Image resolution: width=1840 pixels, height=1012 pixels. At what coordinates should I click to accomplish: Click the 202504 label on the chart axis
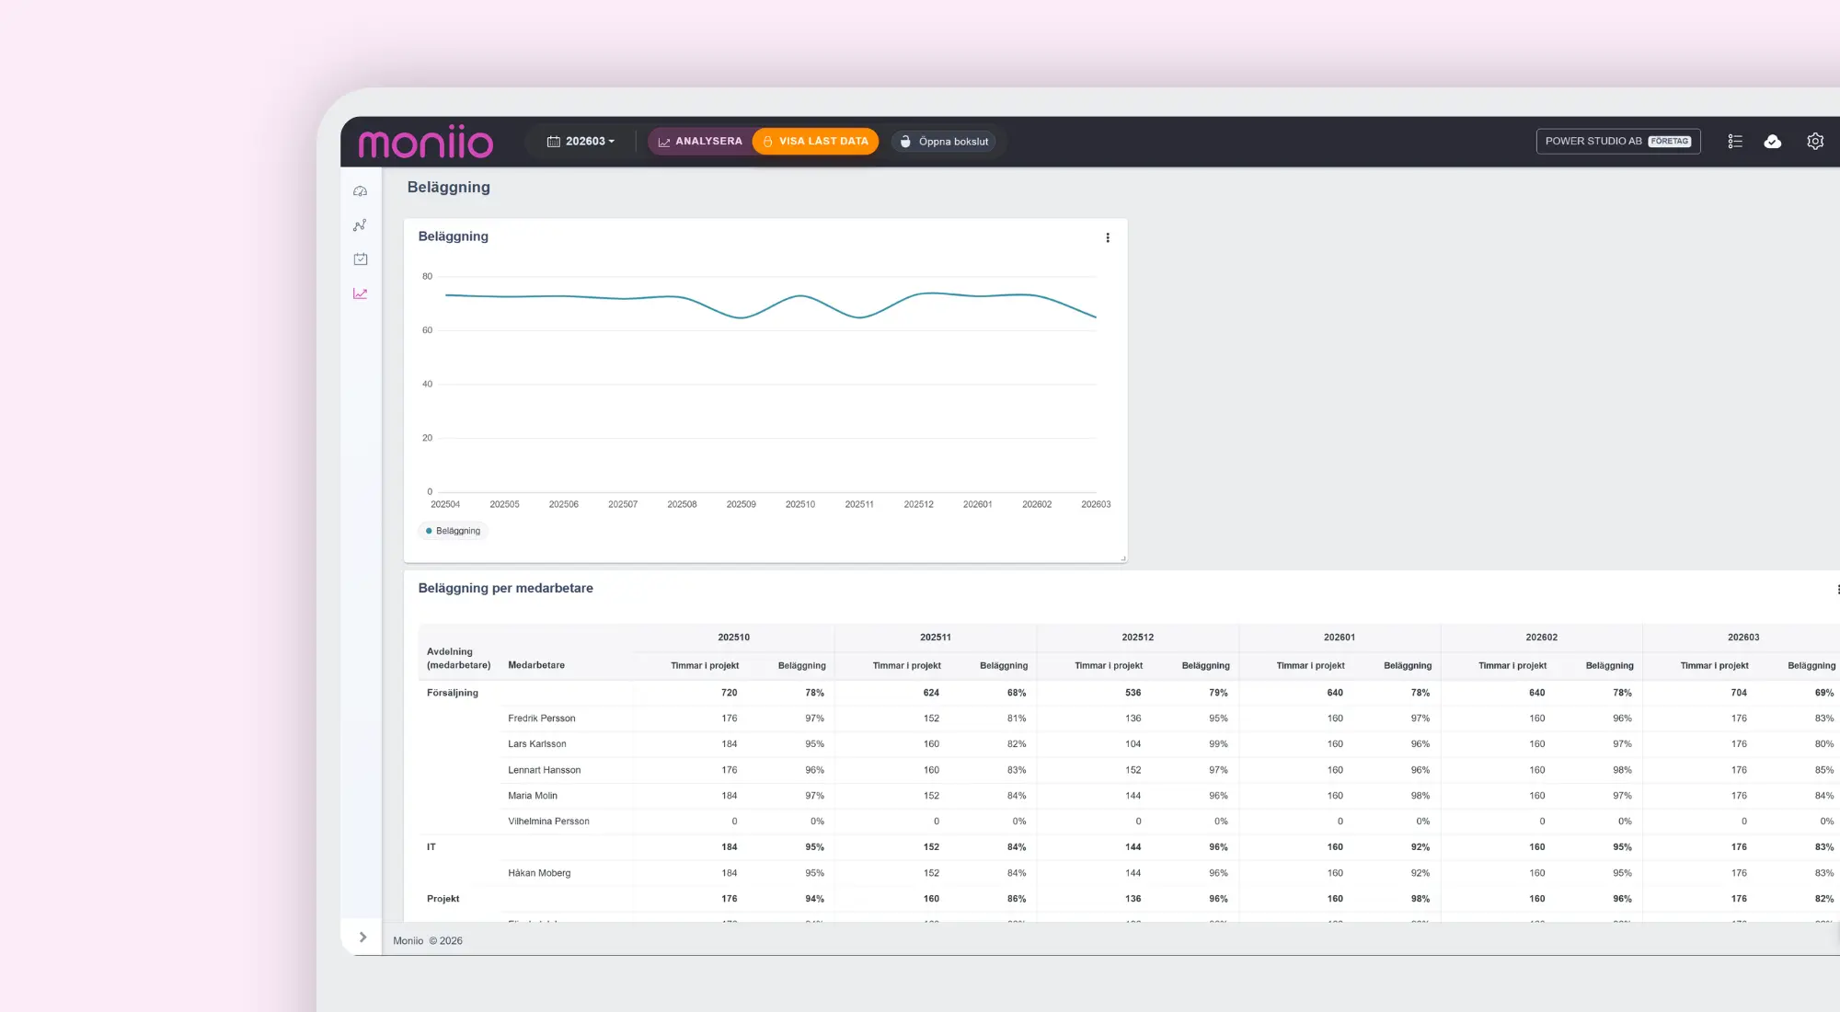445,505
